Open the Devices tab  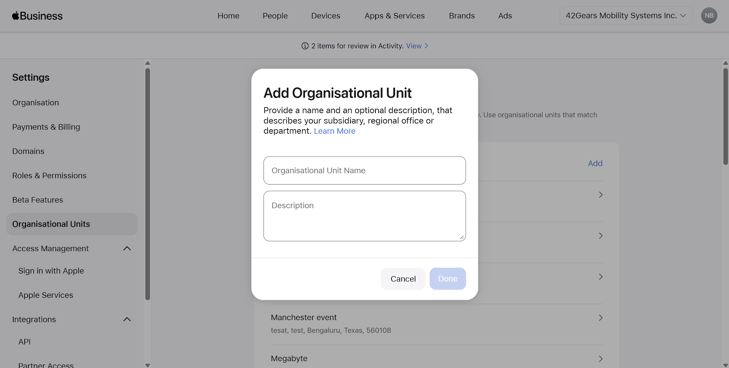click(x=326, y=16)
